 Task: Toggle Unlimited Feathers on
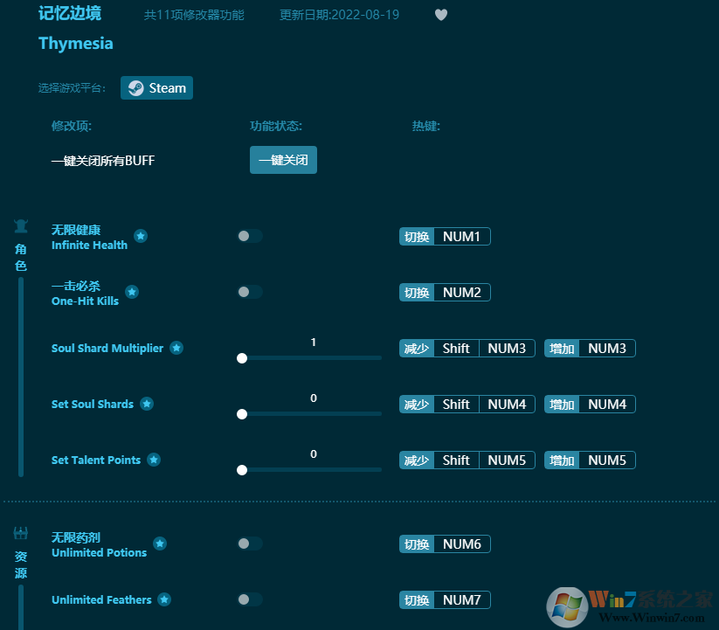[x=250, y=599]
